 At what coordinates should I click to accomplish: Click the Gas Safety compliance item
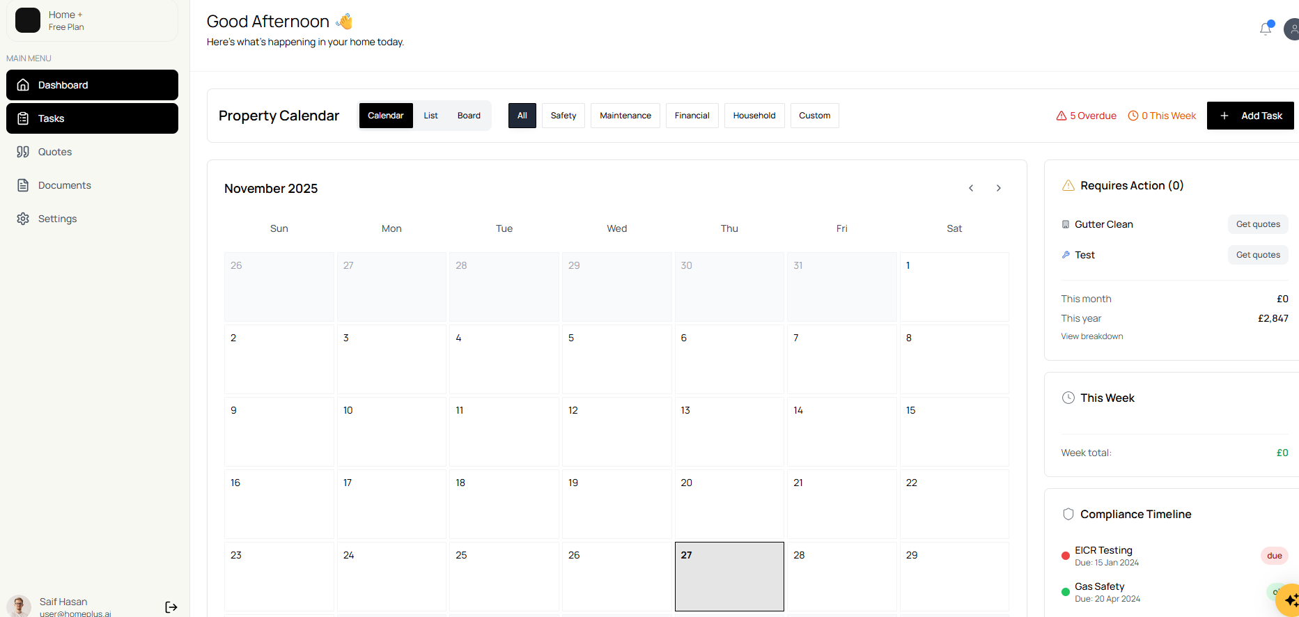pyautogui.click(x=1174, y=592)
